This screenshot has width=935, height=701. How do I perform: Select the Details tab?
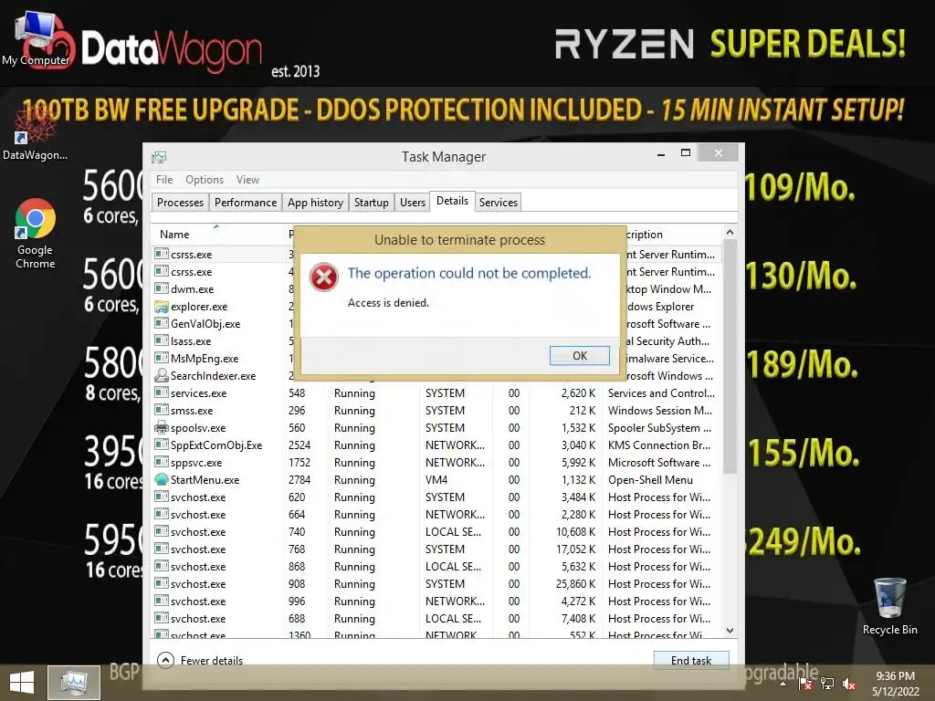(x=452, y=201)
